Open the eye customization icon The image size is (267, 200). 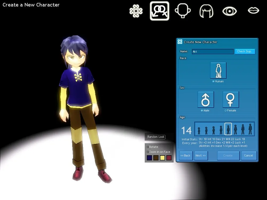(230, 11)
